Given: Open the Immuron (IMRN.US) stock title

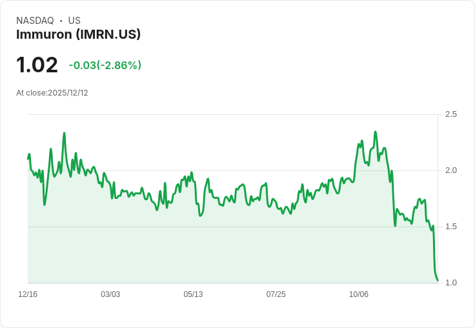Looking at the screenshot, I should coord(78,34).
